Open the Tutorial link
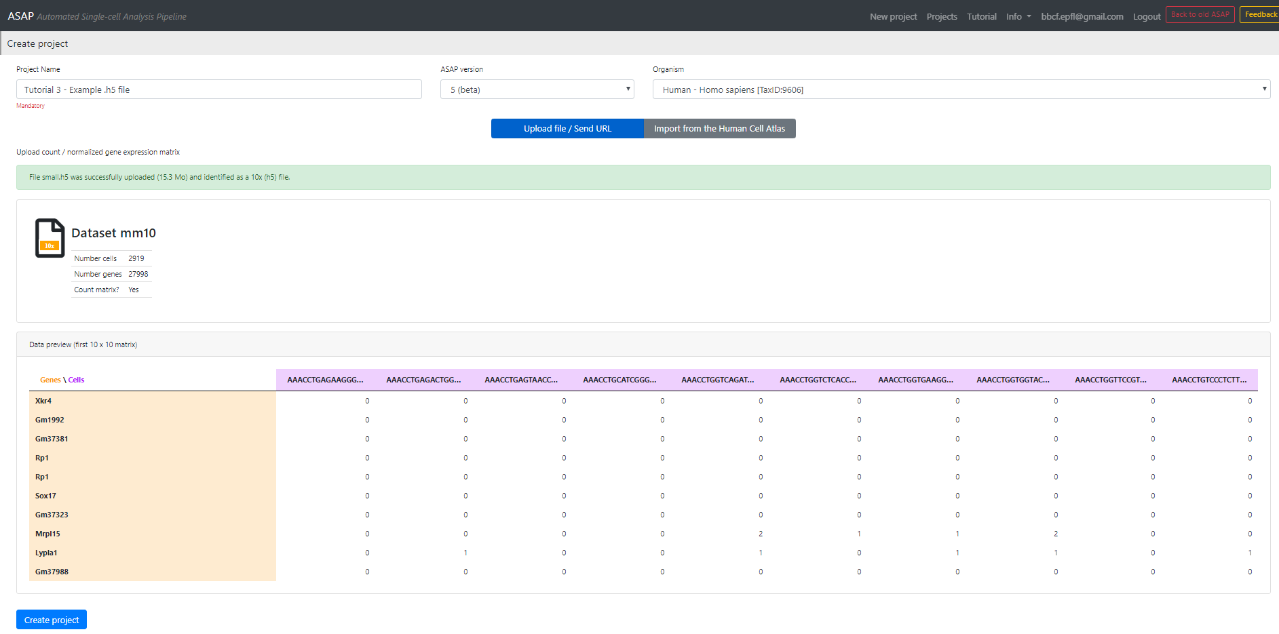Viewport: 1279px width, 634px height. [x=981, y=16]
